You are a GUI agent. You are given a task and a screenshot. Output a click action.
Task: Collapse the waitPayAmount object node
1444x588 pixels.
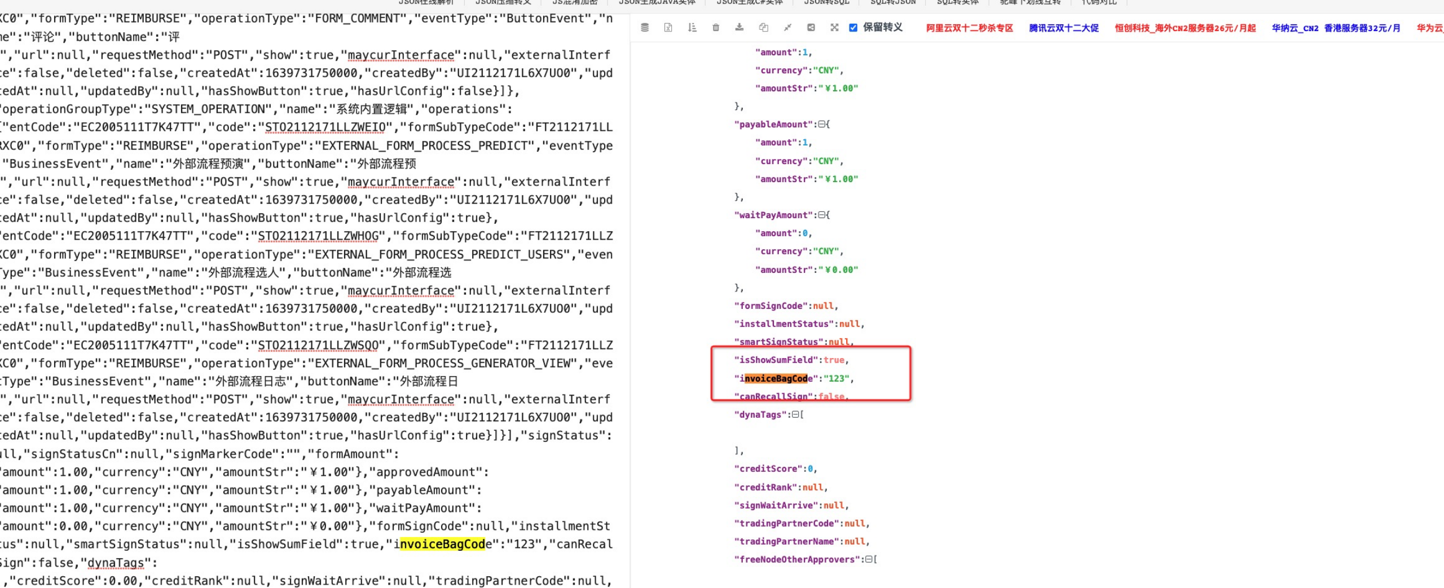(822, 215)
